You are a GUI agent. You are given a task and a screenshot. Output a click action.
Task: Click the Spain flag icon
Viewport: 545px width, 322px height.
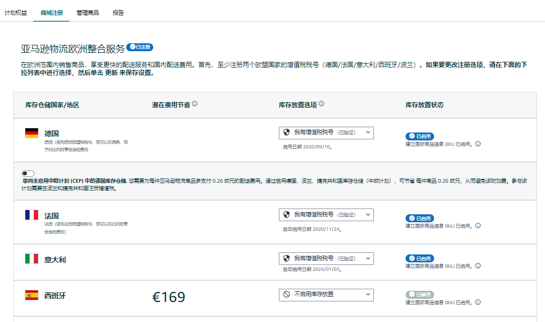click(33, 295)
